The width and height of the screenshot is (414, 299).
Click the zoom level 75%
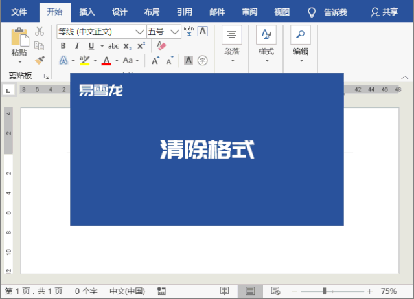(x=389, y=291)
